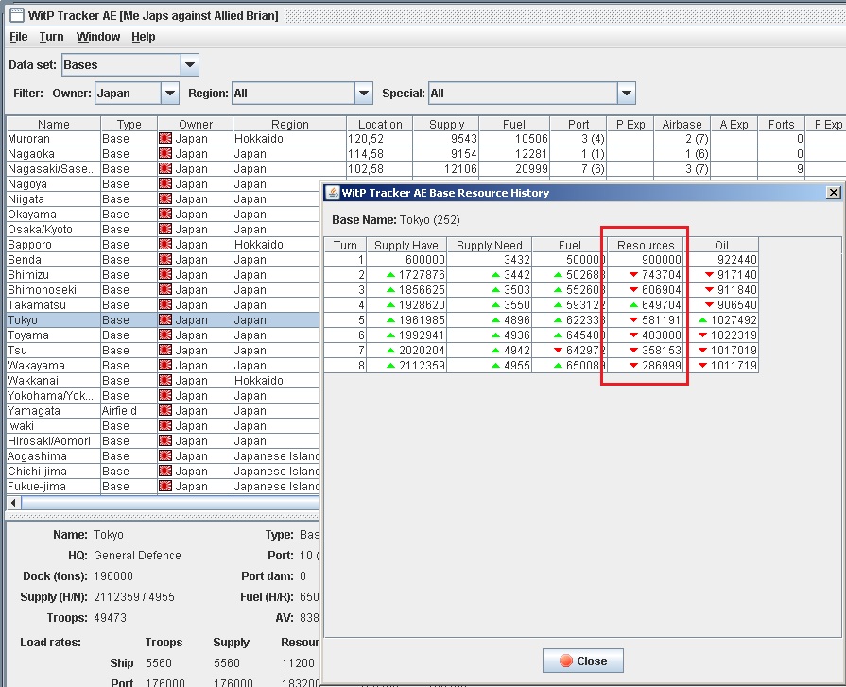Click Oil value 1027492 for turn 5
846x687 pixels.
[x=734, y=319]
